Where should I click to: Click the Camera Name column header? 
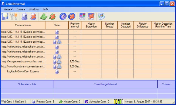point(23,25)
